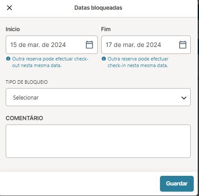Click the info icon beside check-in note
Image resolution: width=199 pixels, height=196 pixels.
(103, 59)
